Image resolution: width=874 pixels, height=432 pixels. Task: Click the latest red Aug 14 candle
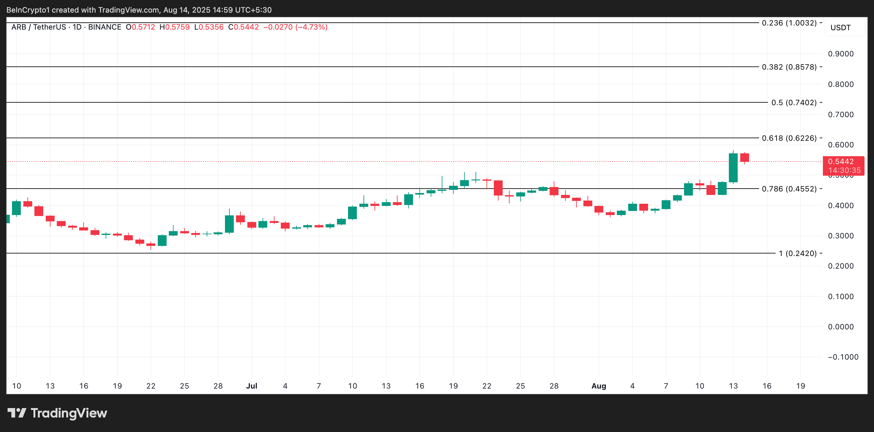coord(744,157)
